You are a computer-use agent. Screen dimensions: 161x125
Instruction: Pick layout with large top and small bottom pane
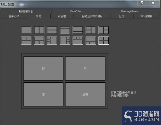tap(78, 30)
